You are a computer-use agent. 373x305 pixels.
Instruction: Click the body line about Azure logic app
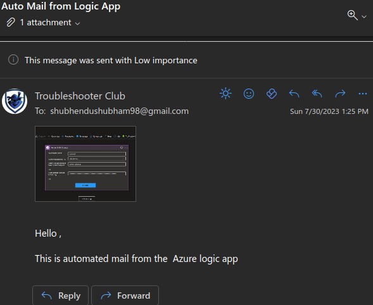point(136,259)
